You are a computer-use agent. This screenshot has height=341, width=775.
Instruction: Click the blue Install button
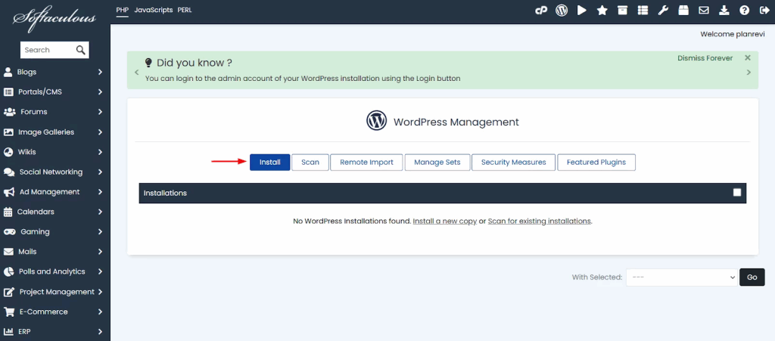[x=269, y=163]
